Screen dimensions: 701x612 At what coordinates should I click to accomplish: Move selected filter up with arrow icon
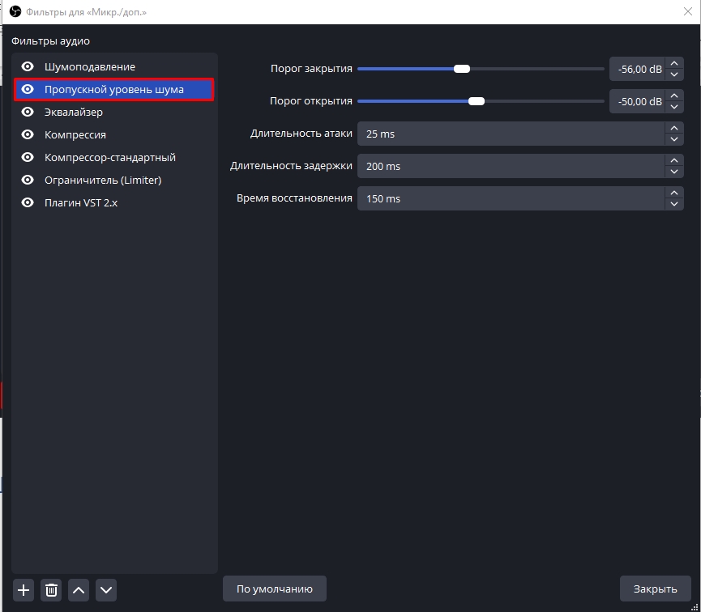(79, 589)
